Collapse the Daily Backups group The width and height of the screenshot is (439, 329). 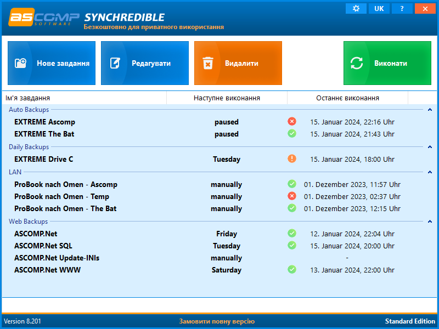(x=430, y=147)
